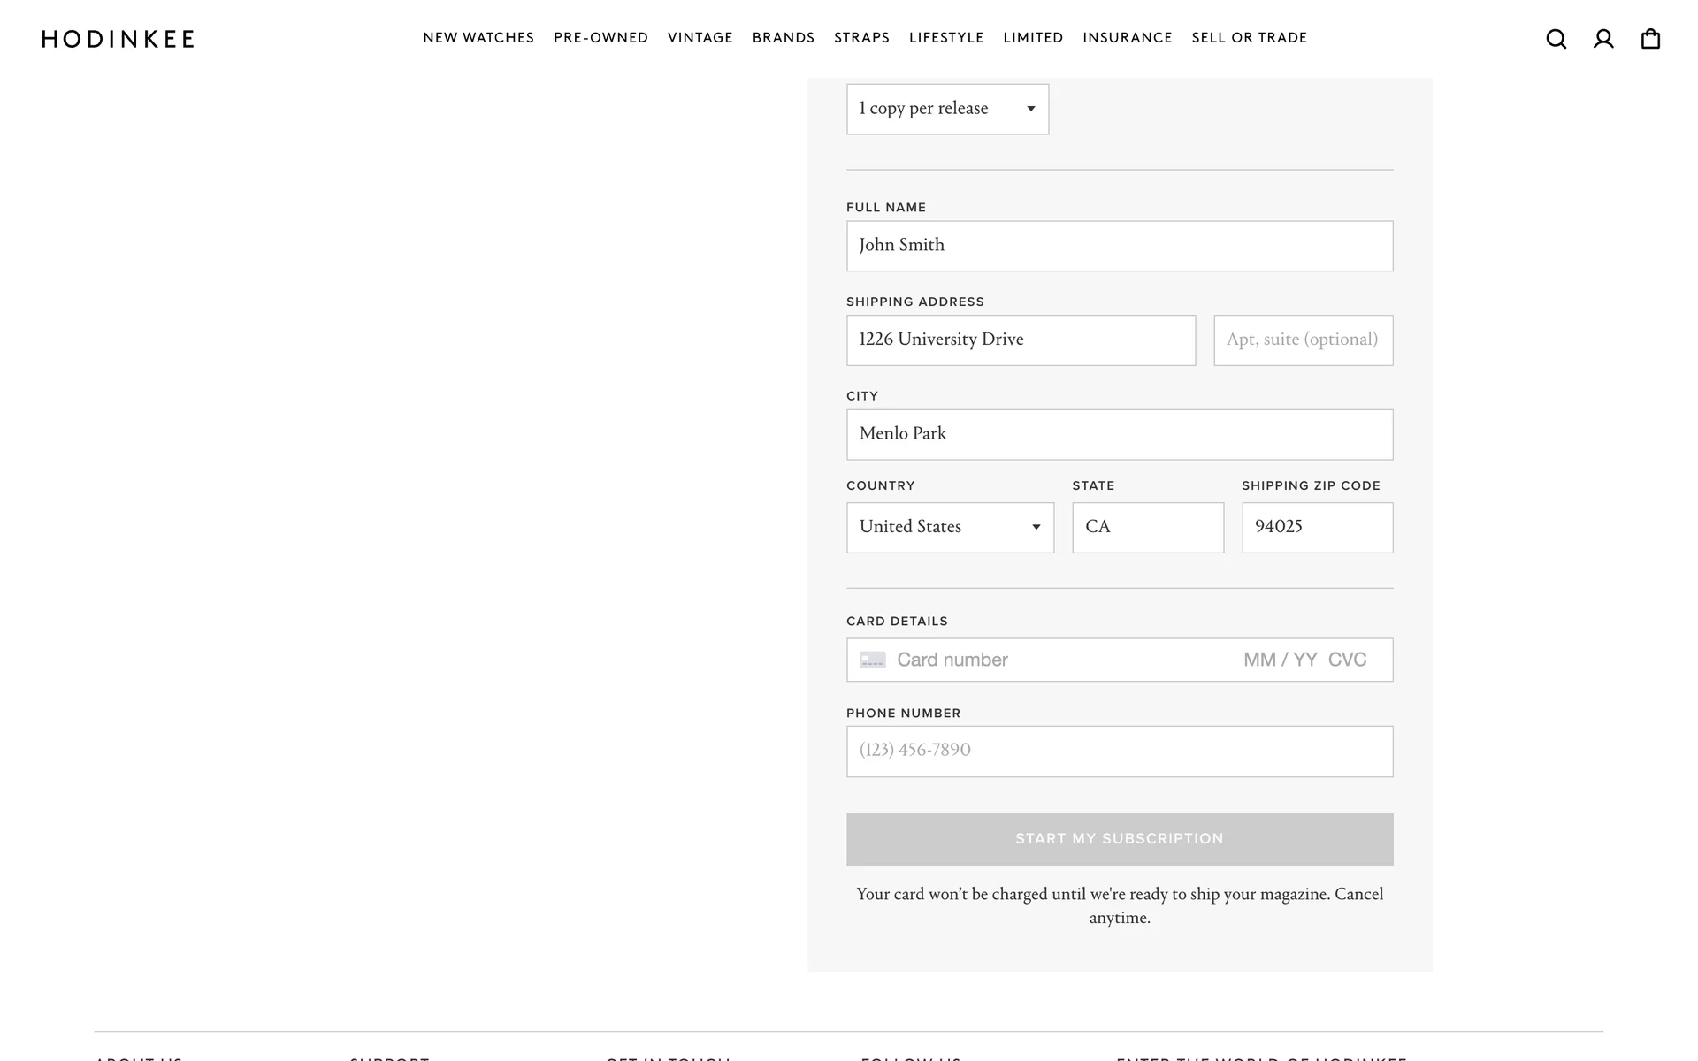The width and height of the screenshot is (1698, 1061).
Task: Click the Full Name field with John Smith
Action: pyautogui.click(x=1119, y=246)
